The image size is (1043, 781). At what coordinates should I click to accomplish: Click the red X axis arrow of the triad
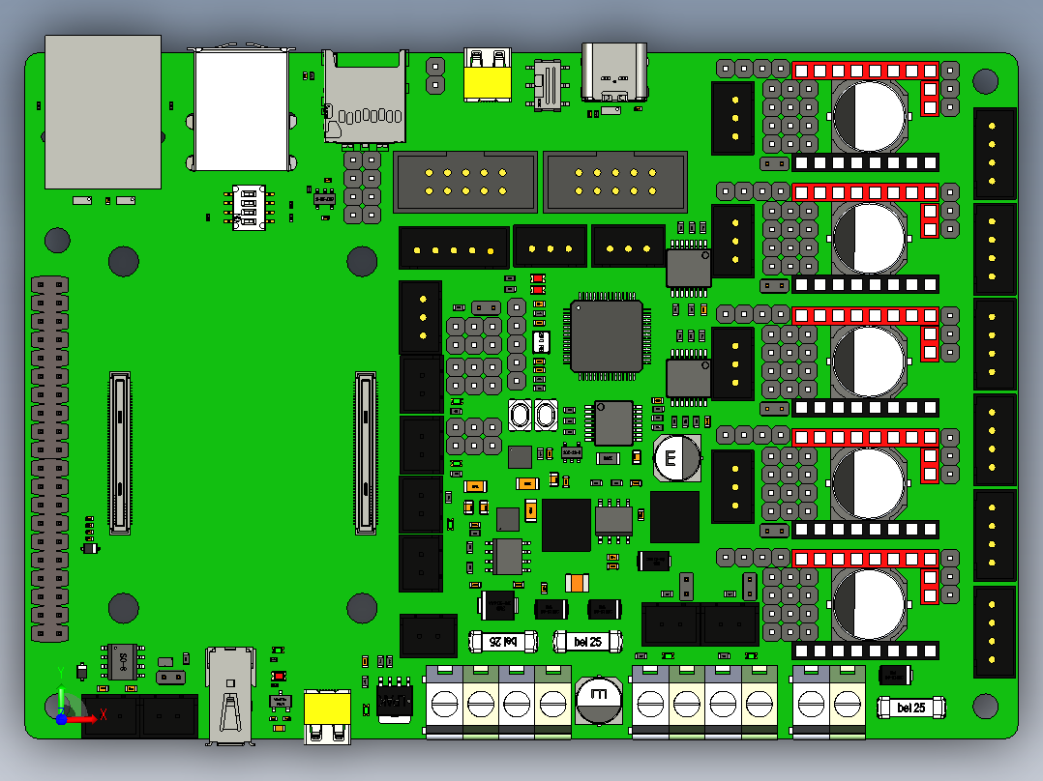point(83,718)
